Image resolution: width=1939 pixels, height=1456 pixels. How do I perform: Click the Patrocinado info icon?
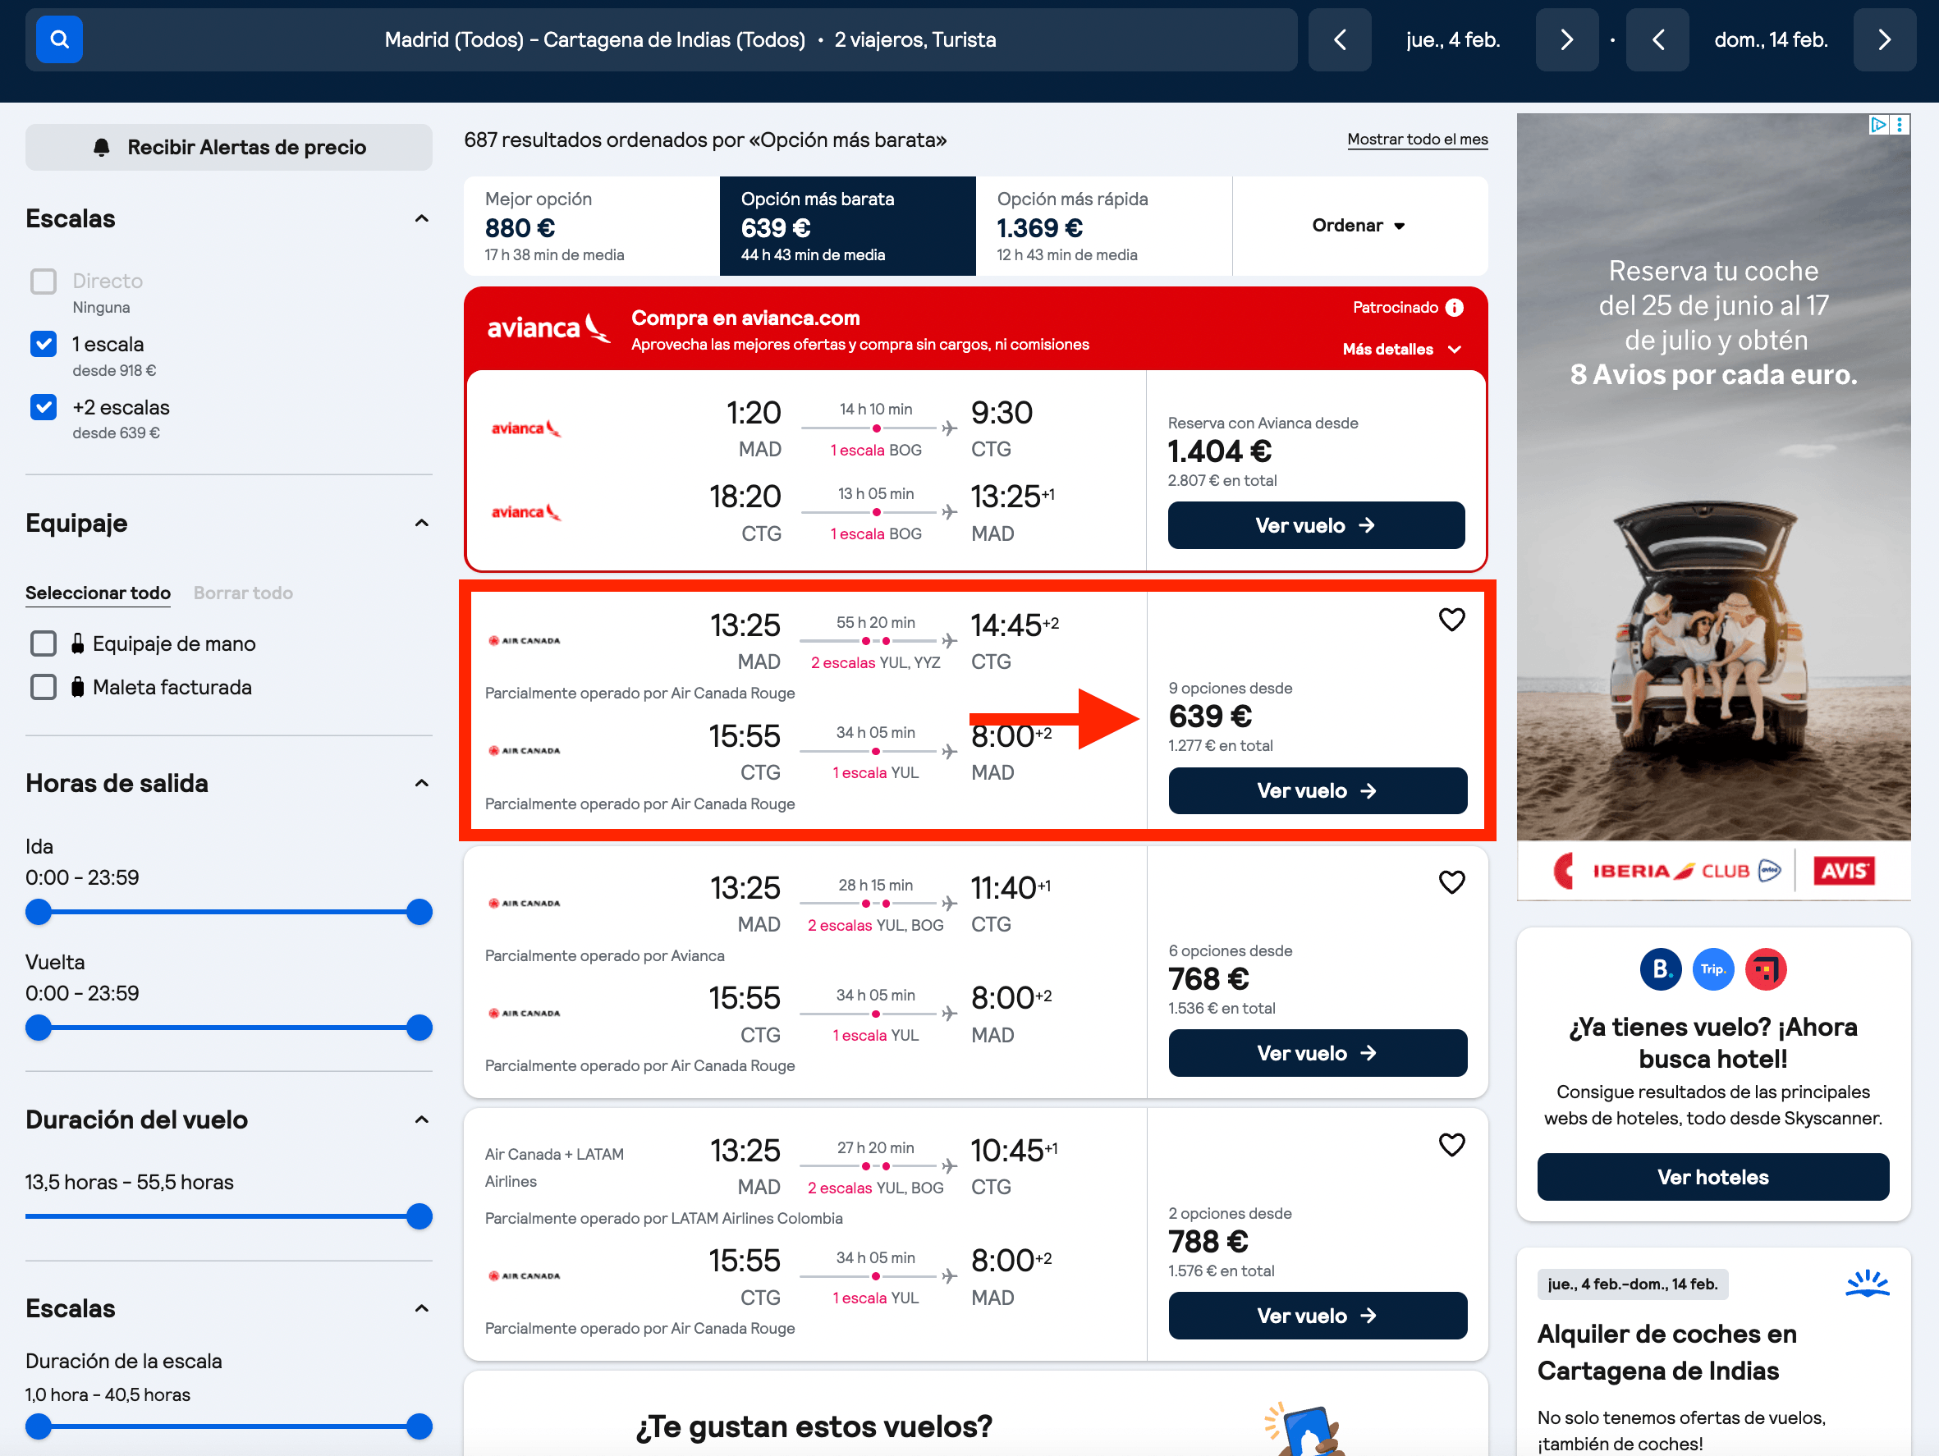pos(1455,308)
